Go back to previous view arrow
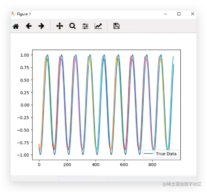Screen dimensions: 207x192 (29, 26)
